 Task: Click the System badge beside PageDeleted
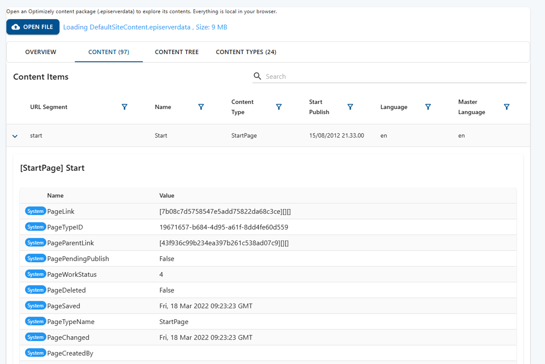tap(35, 290)
